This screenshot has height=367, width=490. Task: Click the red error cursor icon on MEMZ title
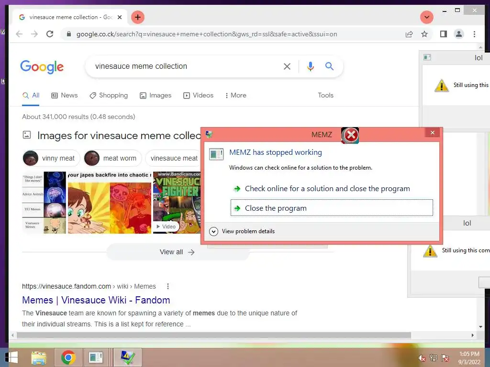point(350,135)
